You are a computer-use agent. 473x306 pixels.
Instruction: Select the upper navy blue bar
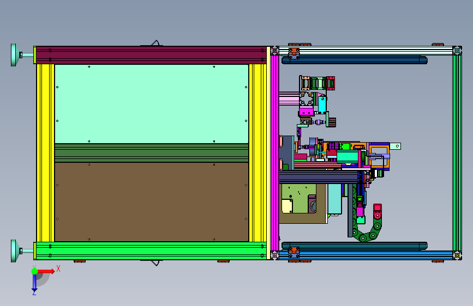click(x=355, y=60)
